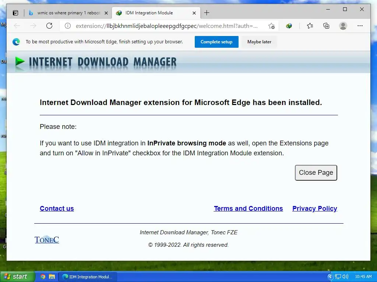This screenshot has width=377, height=282.
Task: Open the Terms and Conditions link
Action: click(249, 209)
